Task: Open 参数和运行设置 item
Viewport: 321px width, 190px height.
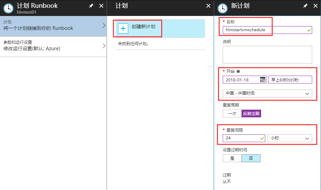Action: [x=53, y=46]
